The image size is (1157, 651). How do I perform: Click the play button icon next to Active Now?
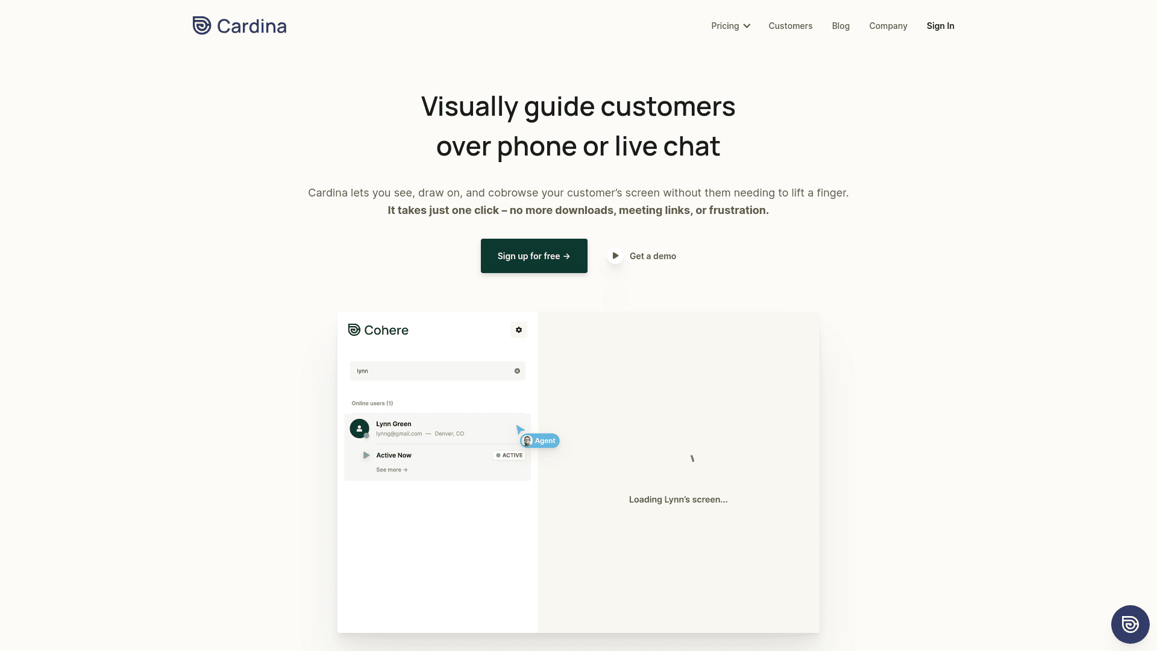coord(366,454)
